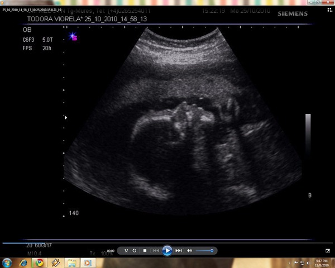Launch Internet Explorer from taskbar

point(23,263)
